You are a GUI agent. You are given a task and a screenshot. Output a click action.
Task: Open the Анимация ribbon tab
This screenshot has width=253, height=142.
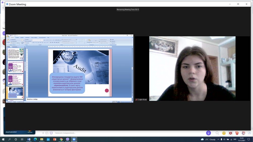[27, 37]
